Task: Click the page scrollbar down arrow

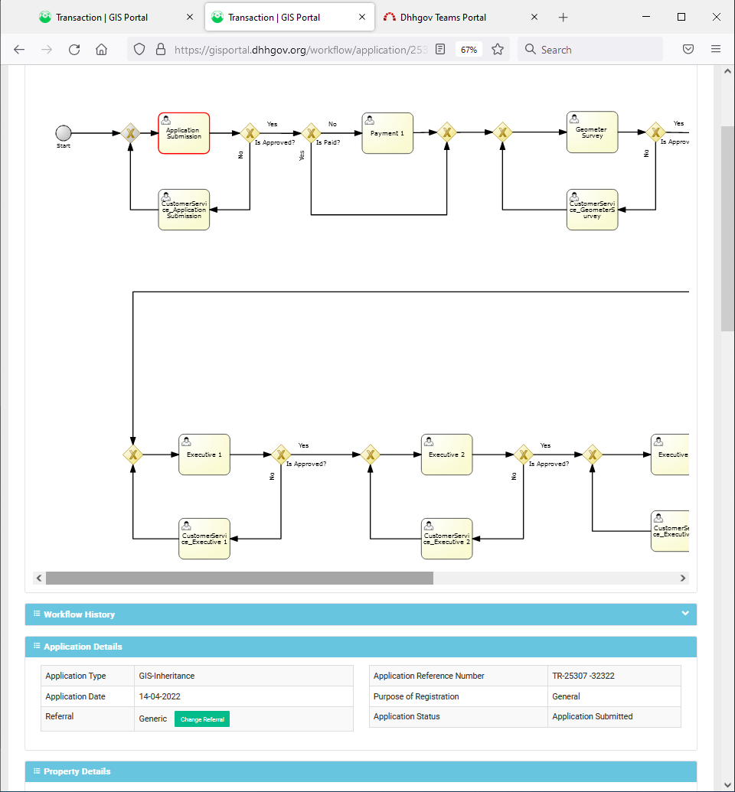Action: click(727, 784)
